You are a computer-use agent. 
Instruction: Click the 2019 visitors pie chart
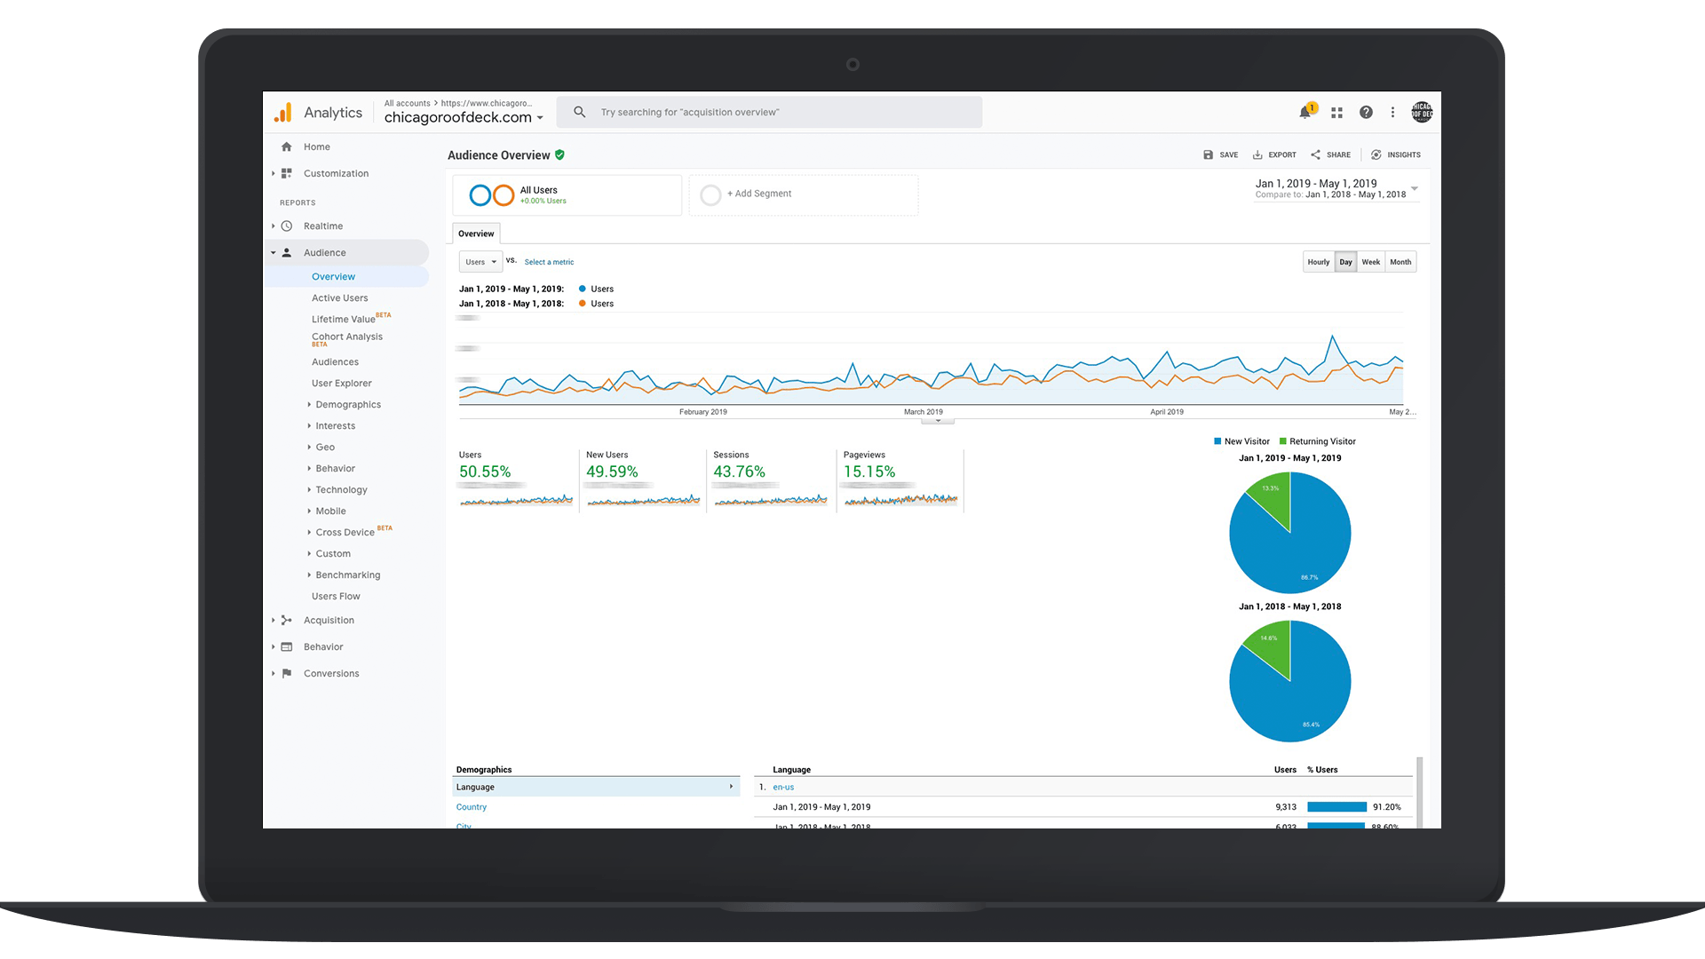[x=1289, y=533]
